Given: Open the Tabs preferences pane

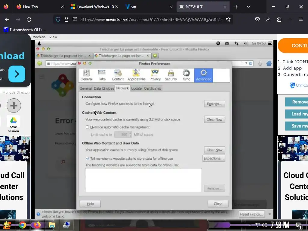Looking at the screenshot, I should point(102,75).
